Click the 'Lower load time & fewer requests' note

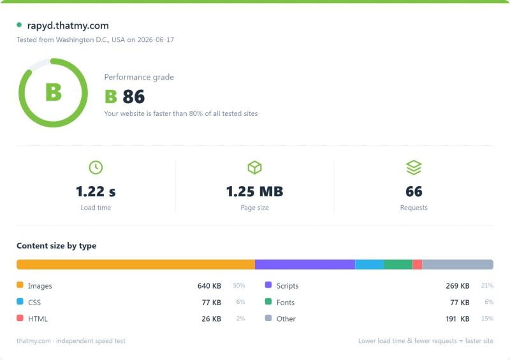click(426, 341)
